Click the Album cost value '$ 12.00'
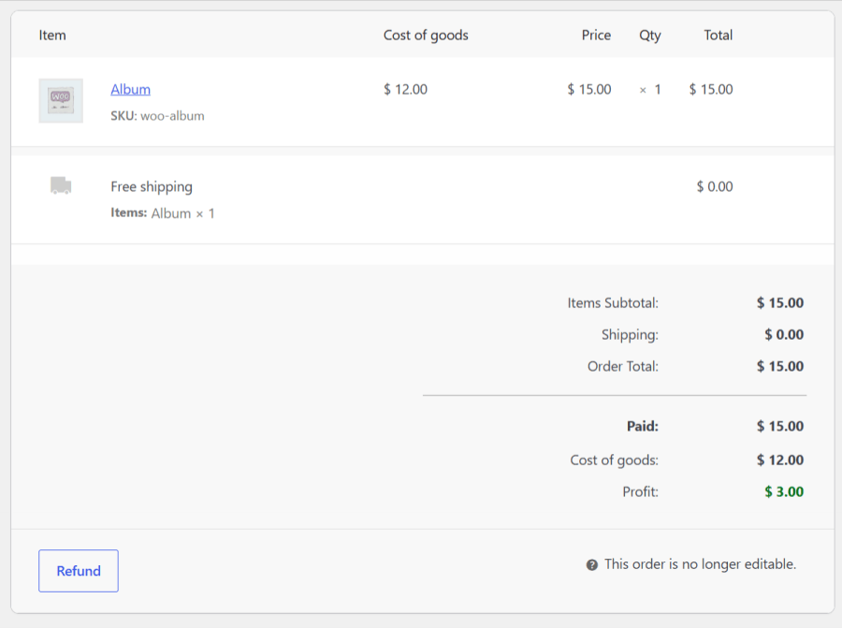This screenshot has height=628, width=842. coord(405,89)
